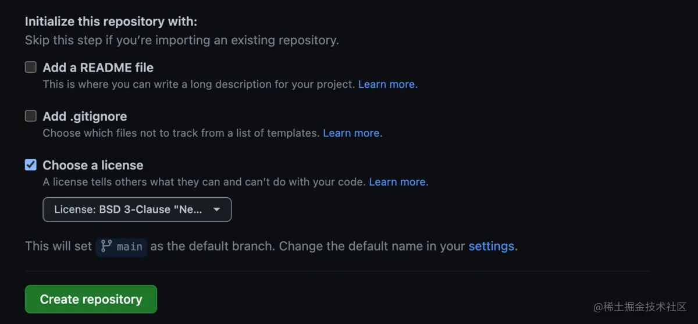The image size is (698, 324).
Task: Uncheck the "Choose a license" checkbox
Action: (x=31, y=165)
